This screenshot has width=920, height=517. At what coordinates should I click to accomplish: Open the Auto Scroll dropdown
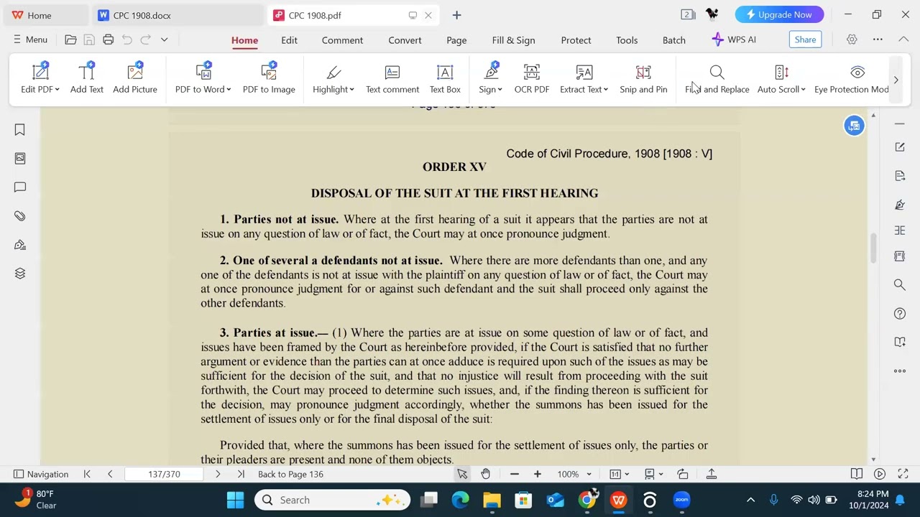(803, 90)
